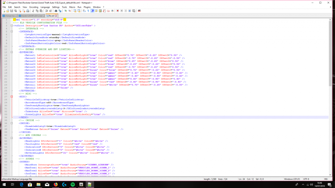Click the Print toolbar icon
This screenshot has height=188, width=335.
coord(27,11)
